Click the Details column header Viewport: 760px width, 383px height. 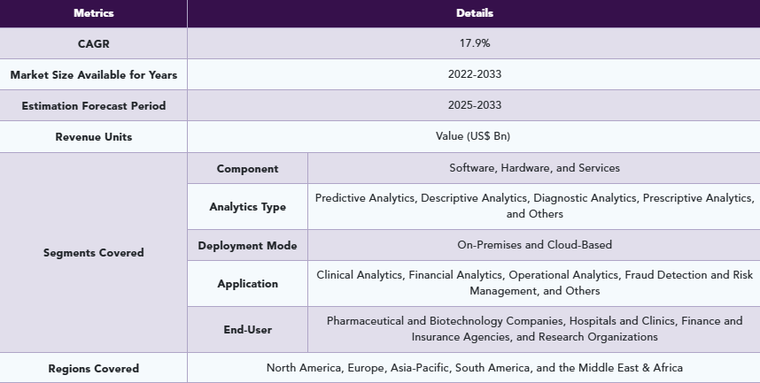pyautogui.click(x=474, y=13)
